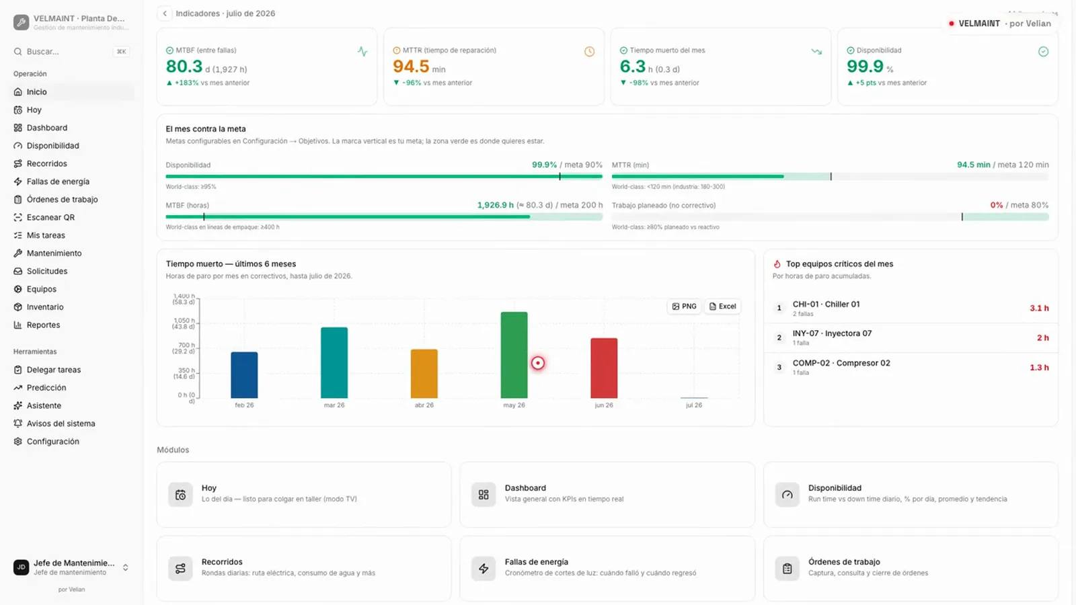
Task: Click the MTTR clock icon
Action: tap(589, 52)
